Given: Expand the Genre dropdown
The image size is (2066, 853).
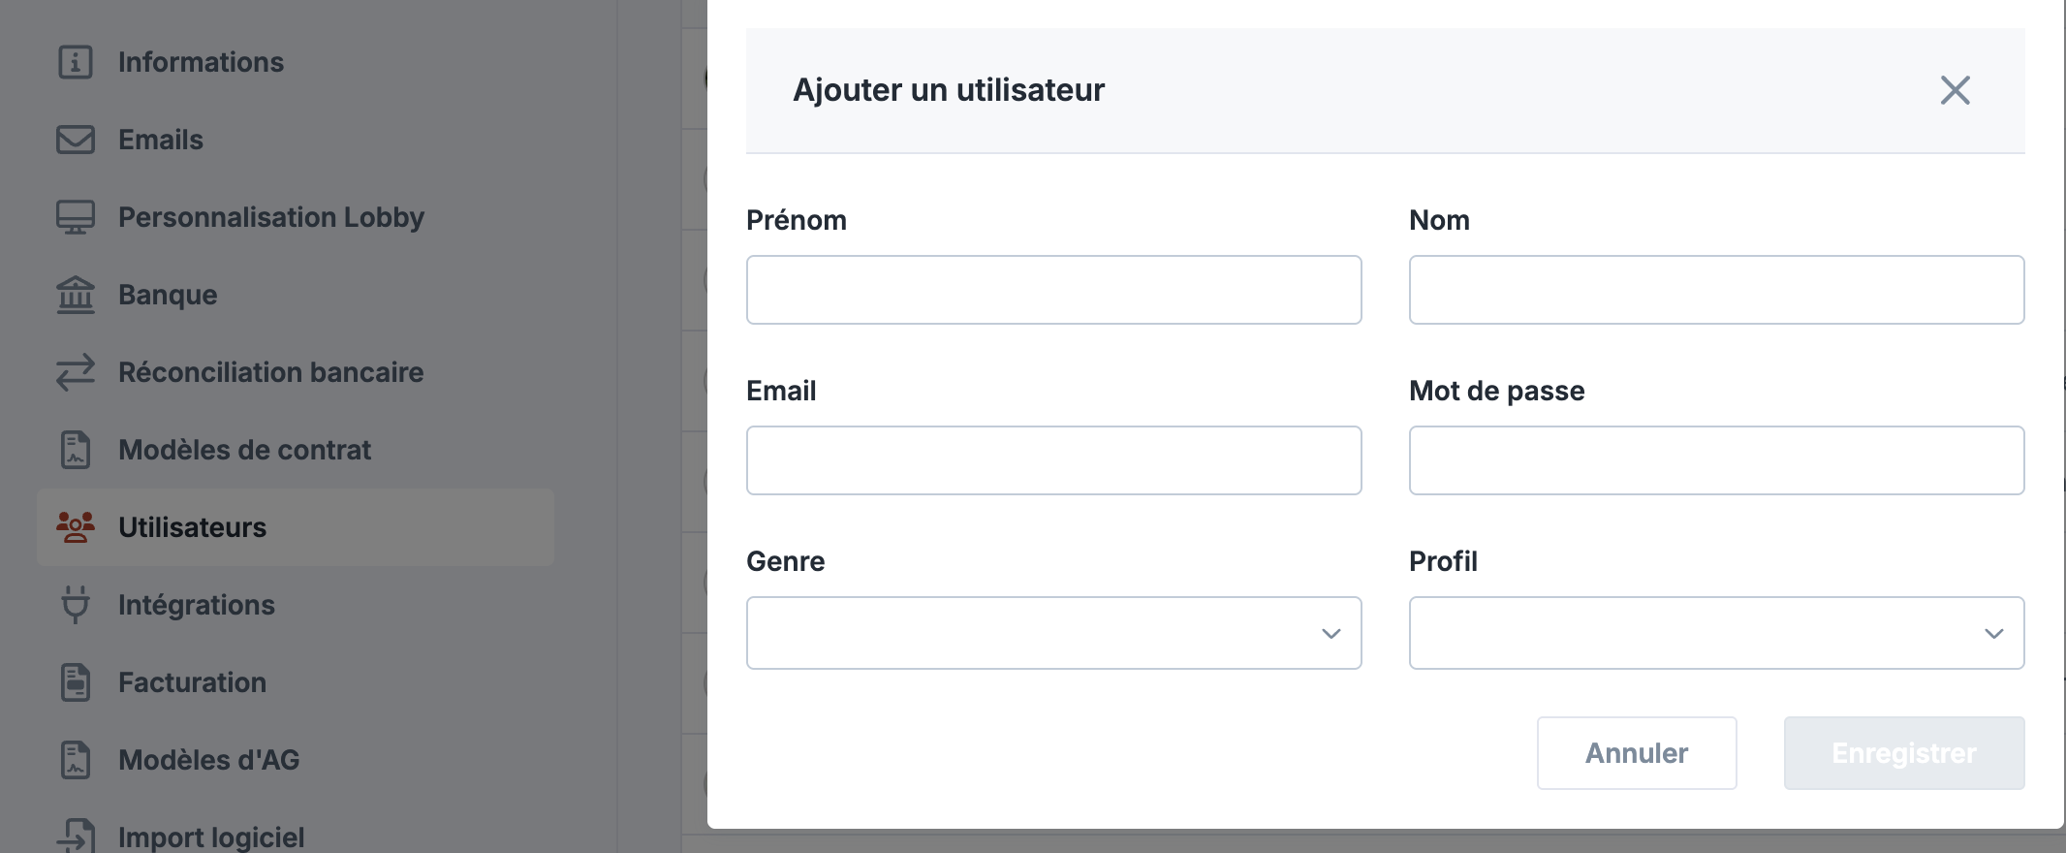Looking at the screenshot, I should click(1053, 633).
